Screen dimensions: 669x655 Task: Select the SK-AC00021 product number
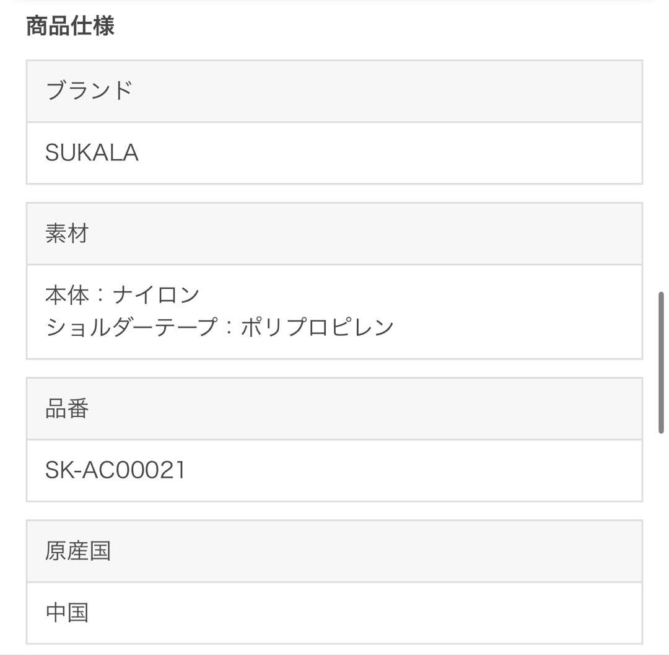[x=115, y=470]
